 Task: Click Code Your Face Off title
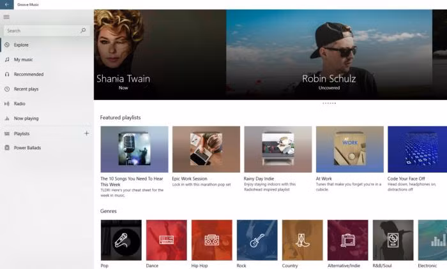click(x=406, y=178)
